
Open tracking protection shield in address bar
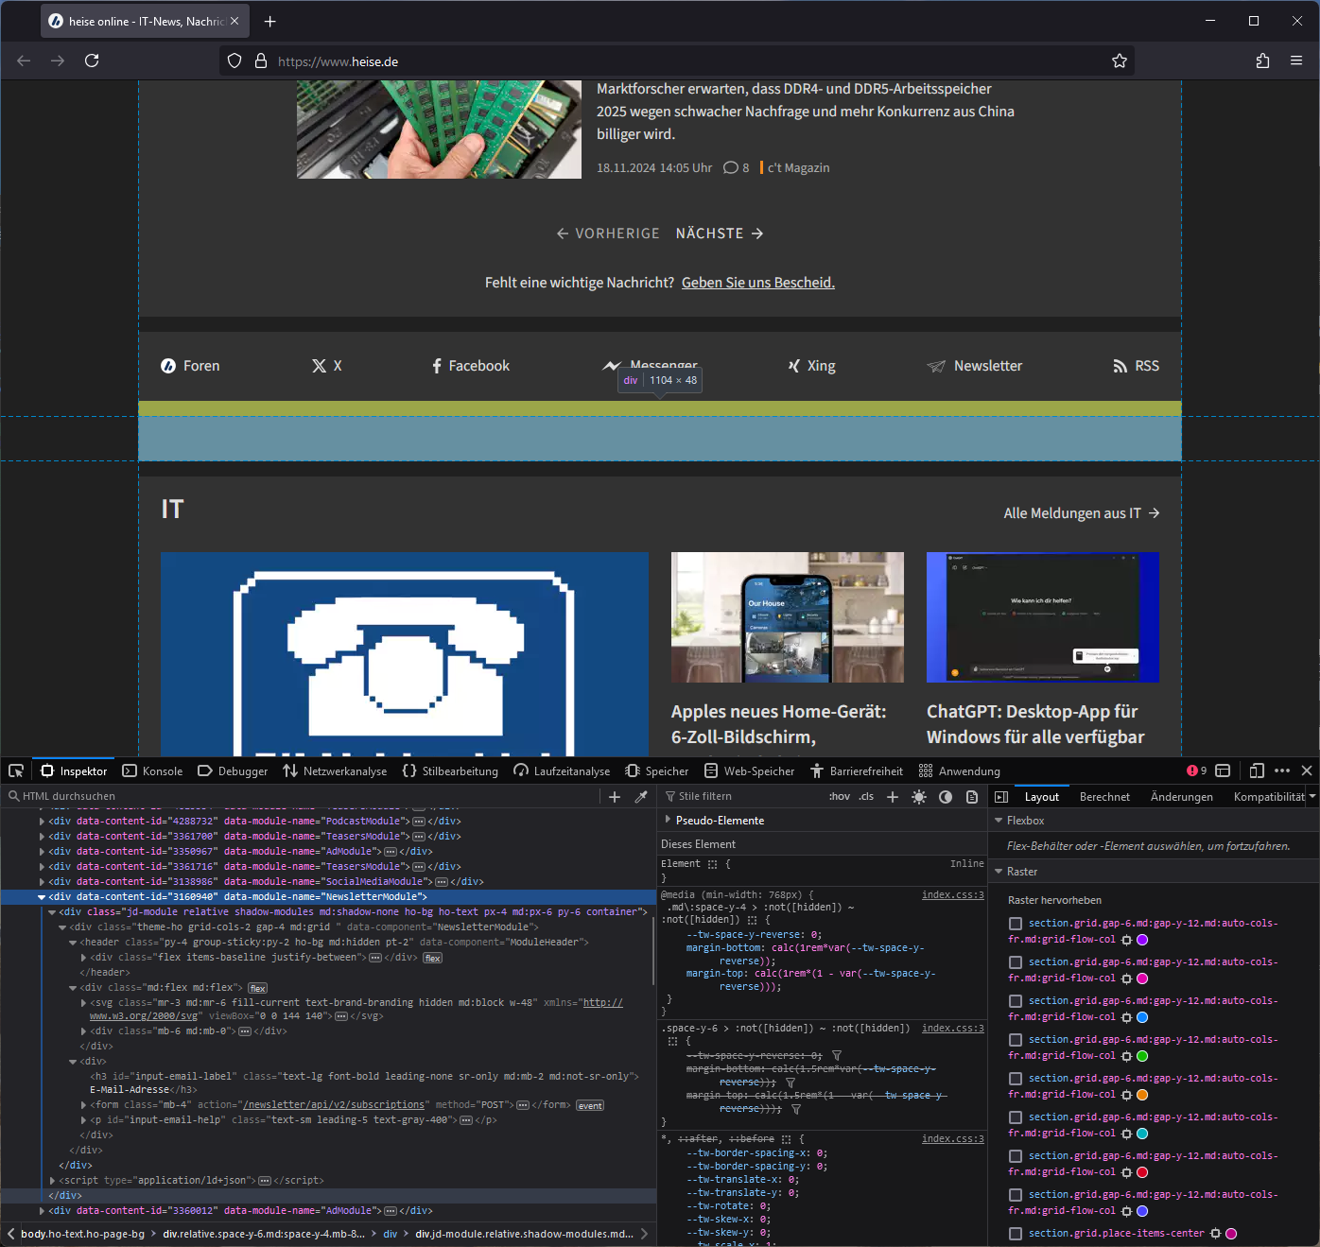coord(234,61)
